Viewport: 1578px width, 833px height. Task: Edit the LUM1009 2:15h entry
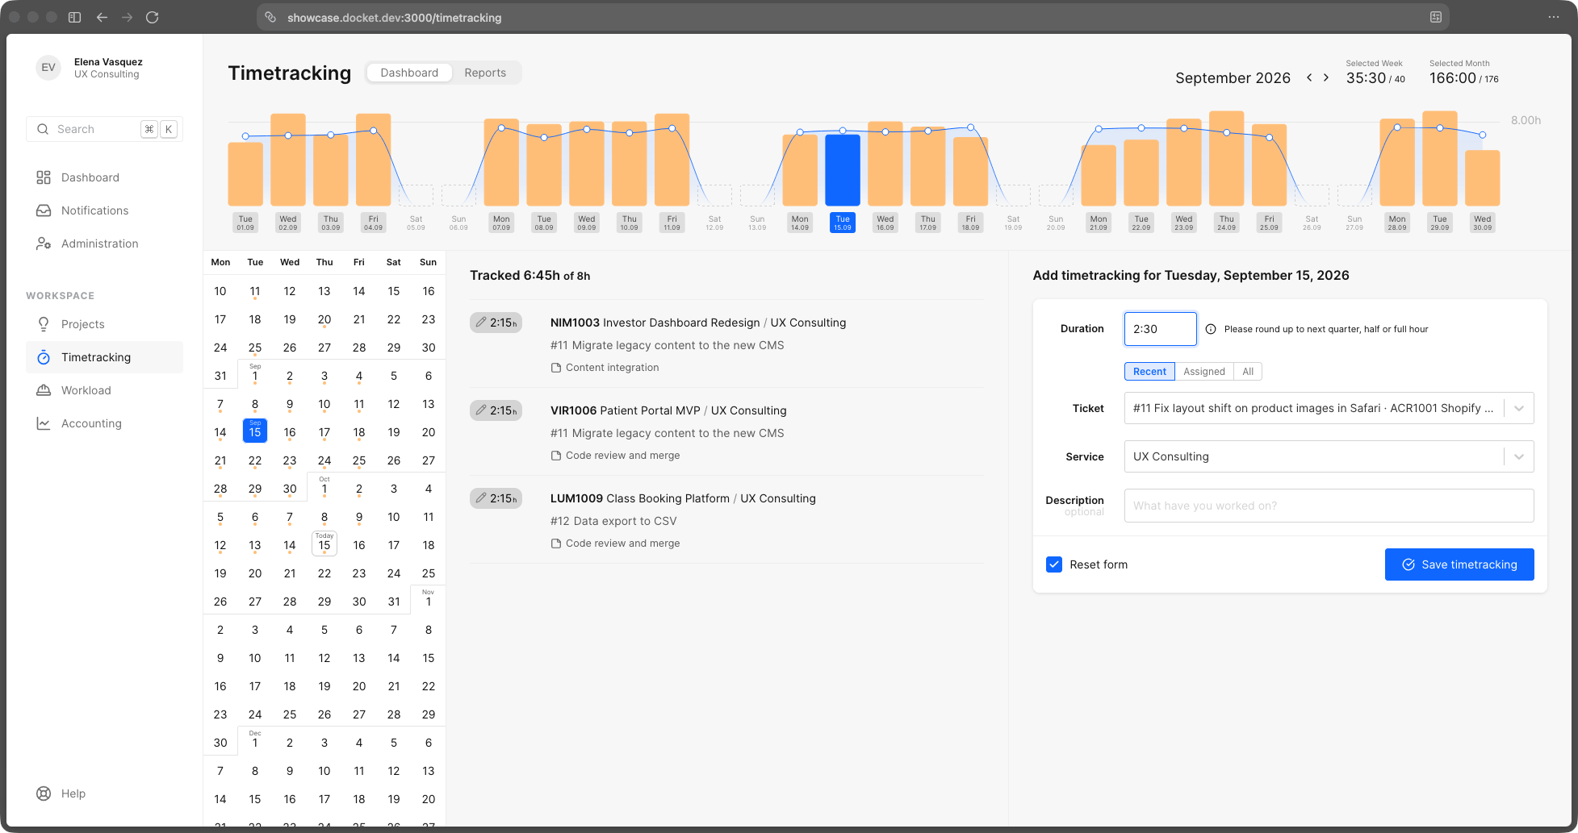point(496,498)
